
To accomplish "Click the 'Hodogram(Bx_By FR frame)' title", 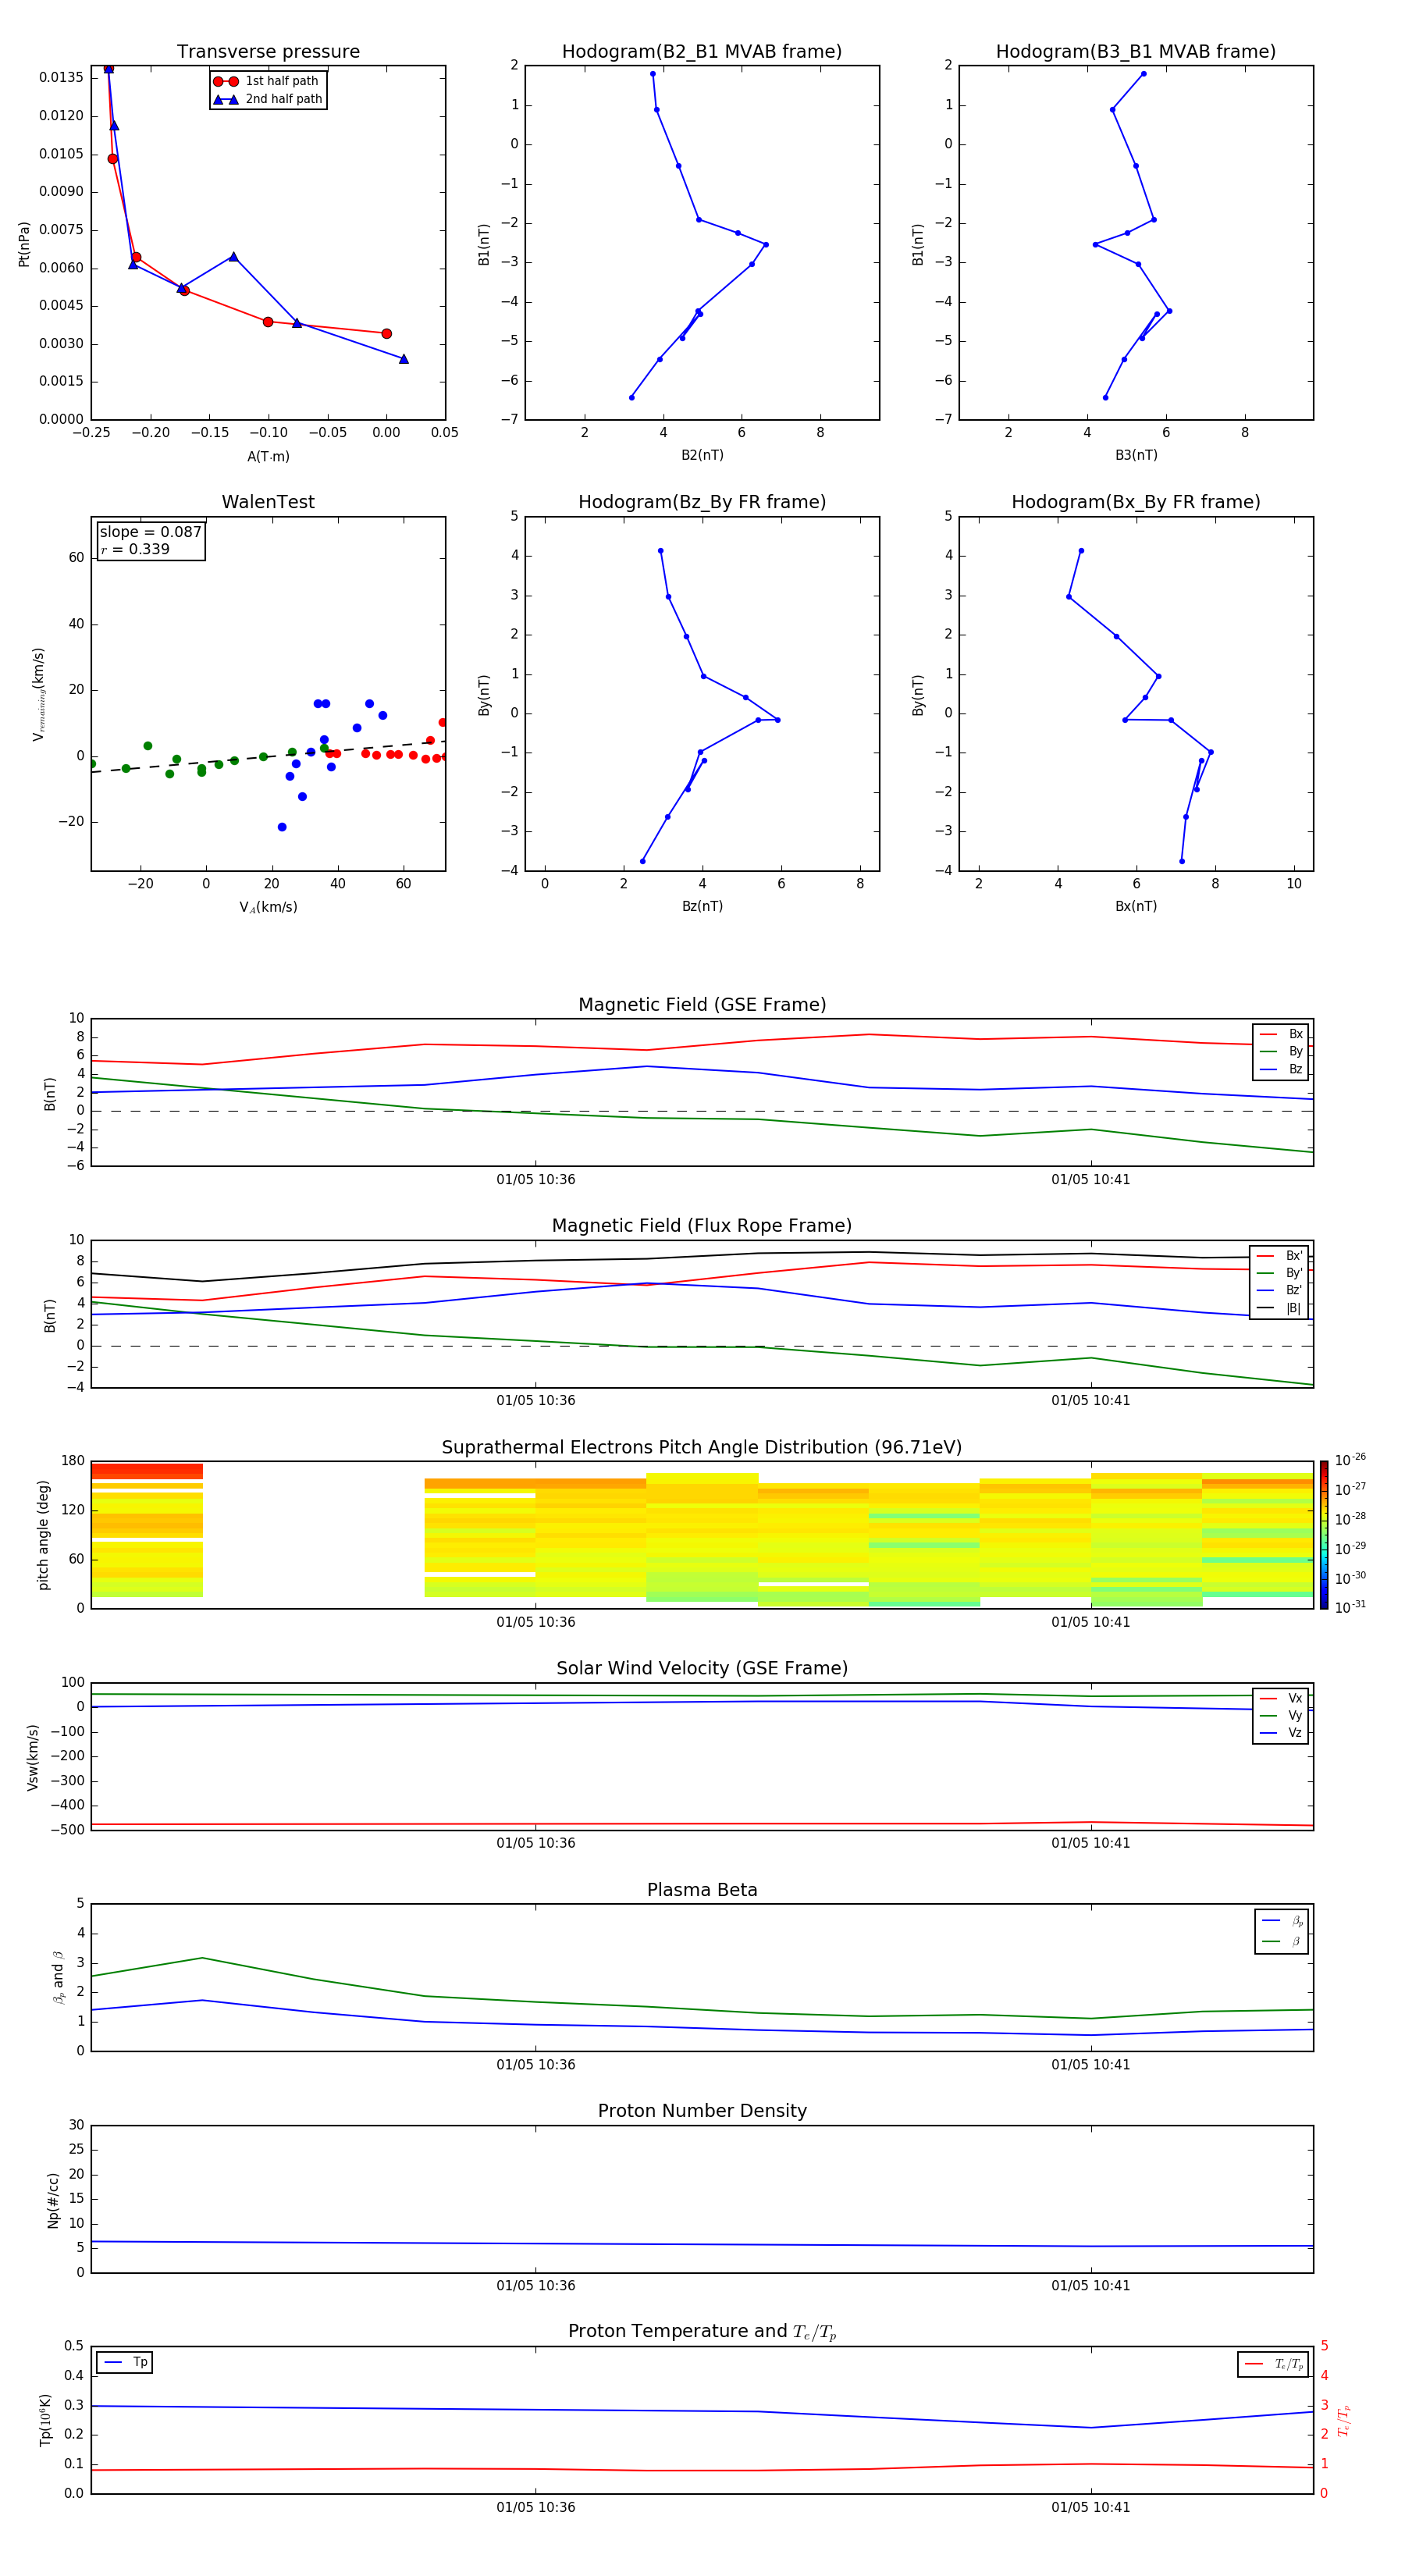I will tap(1136, 502).
